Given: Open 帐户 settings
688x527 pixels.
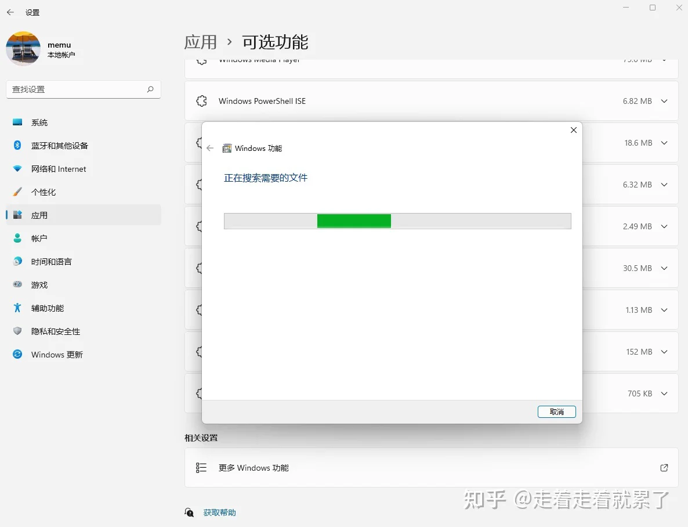Looking at the screenshot, I should [x=84, y=239].
